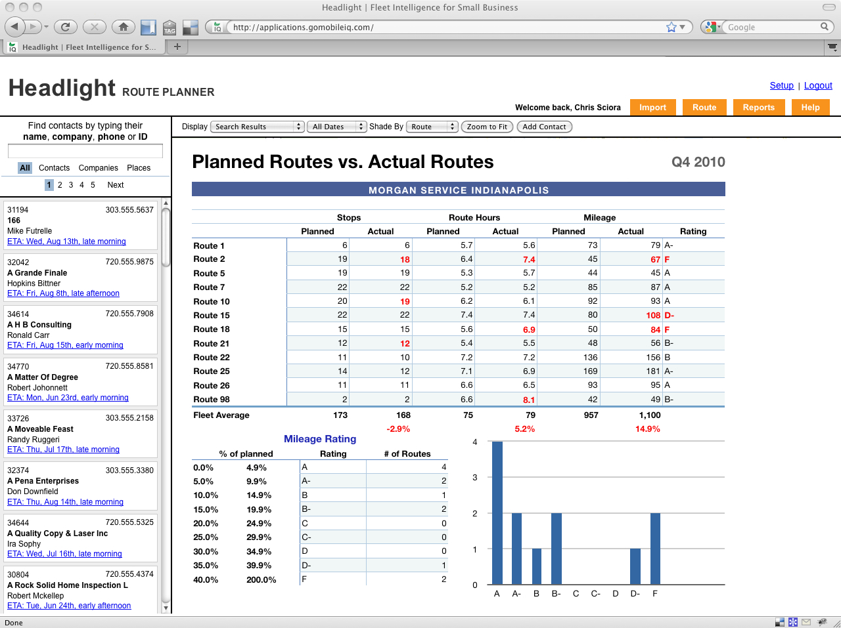Viewport: 841px width, 628px height.
Task: Click the magnifying glass search icon
Action: (824, 27)
